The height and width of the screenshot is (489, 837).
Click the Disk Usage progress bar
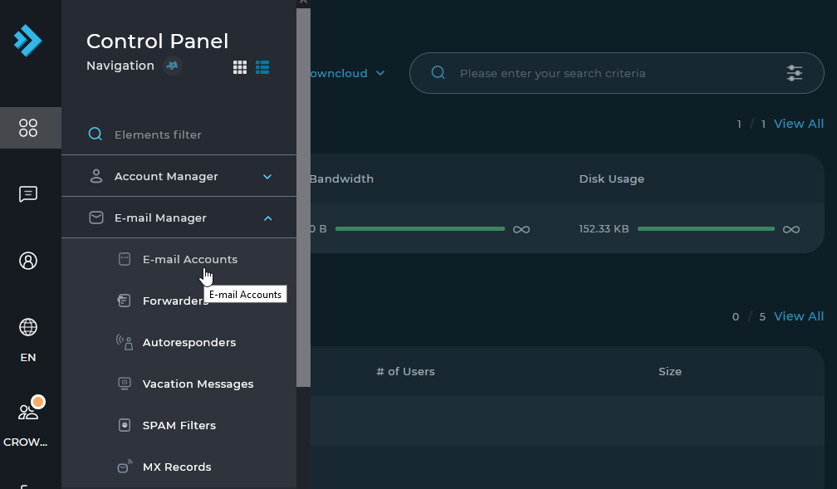705,229
